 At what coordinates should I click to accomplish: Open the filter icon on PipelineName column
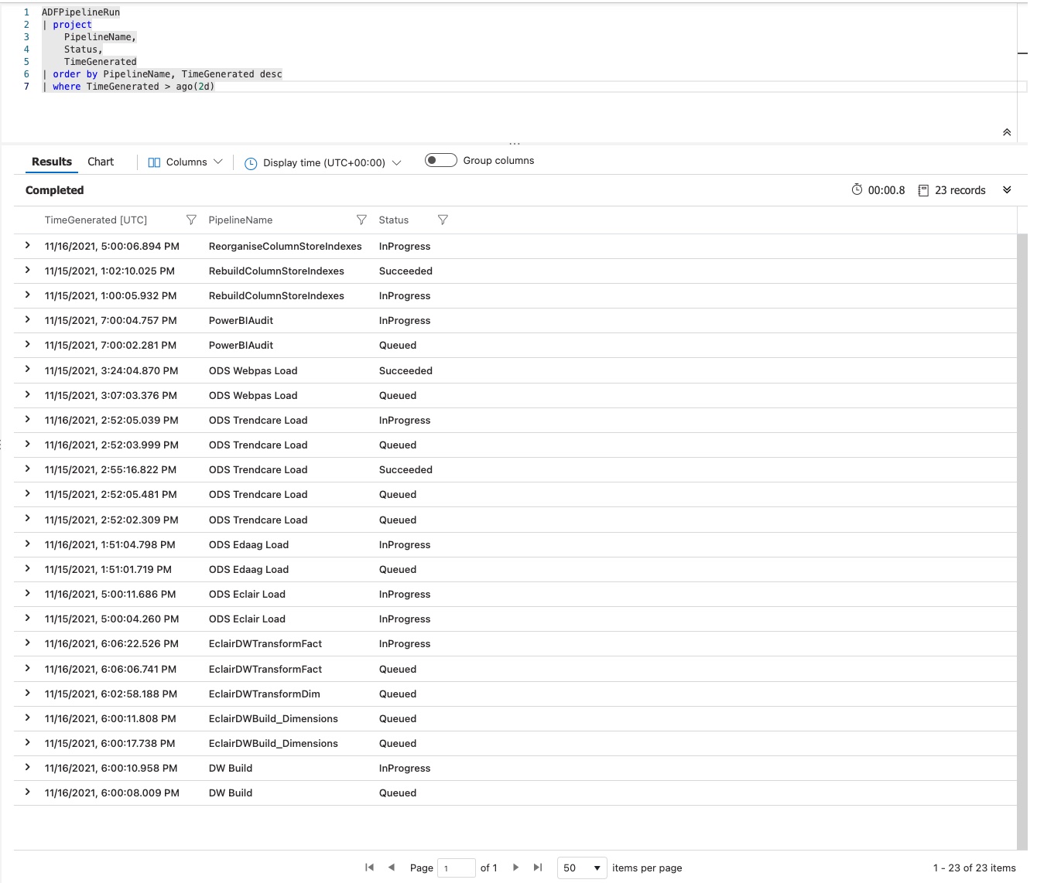click(361, 220)
